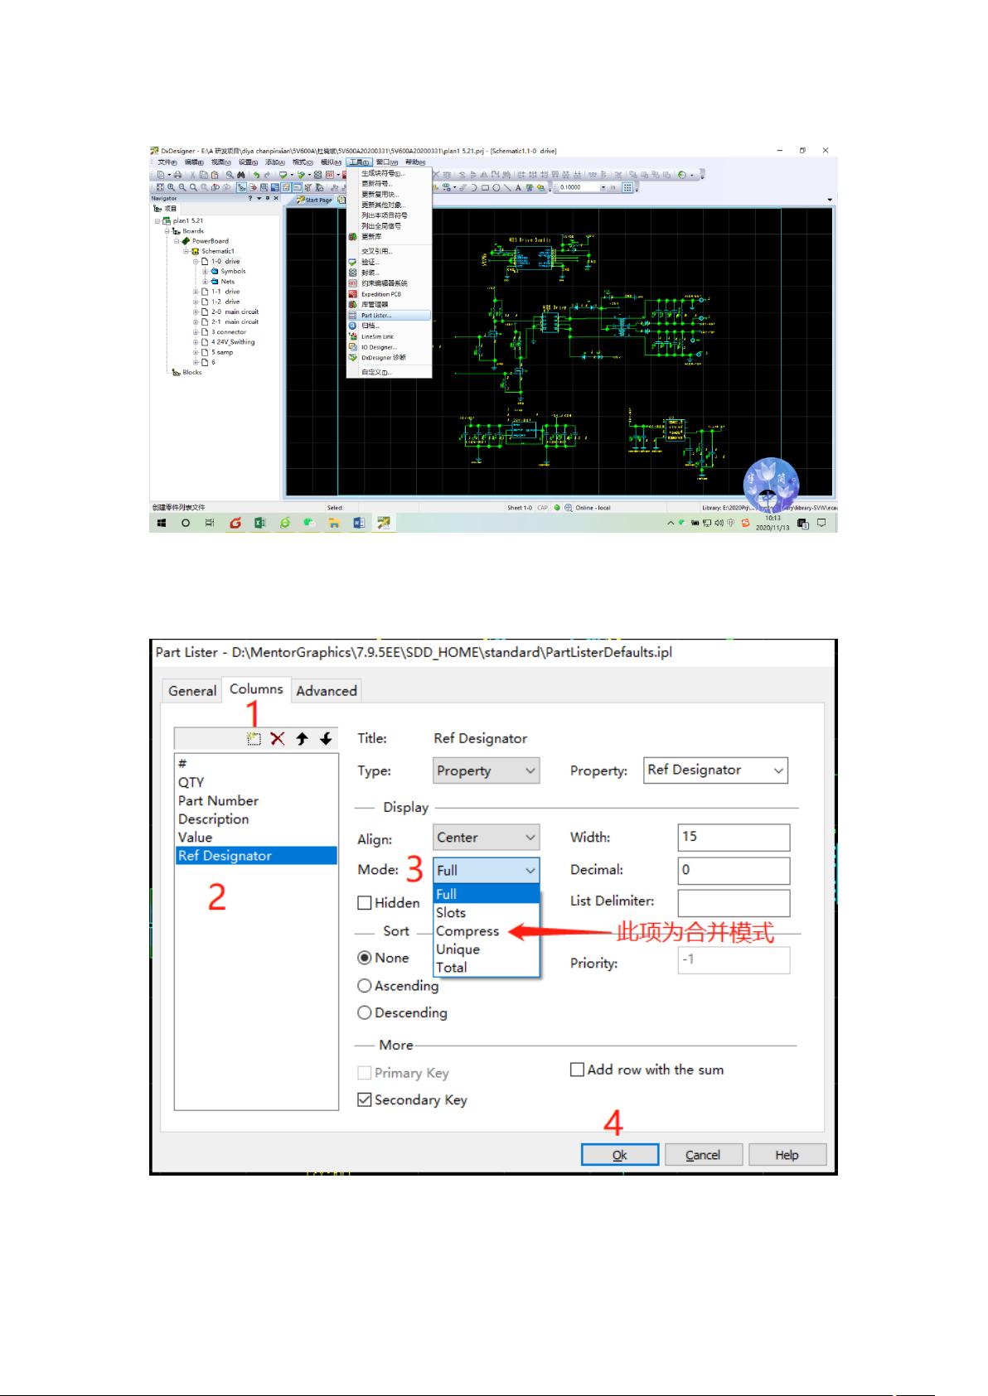Click the Expedition PCB icon in the menu
The height and width of the screenshot is (1396, 988).
353,294
